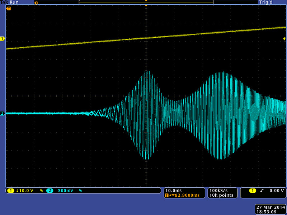The height and width of the screenshot is (215, 287).
Task: Click the trigger source channel 1 badge
Action: tap(252, 190)
